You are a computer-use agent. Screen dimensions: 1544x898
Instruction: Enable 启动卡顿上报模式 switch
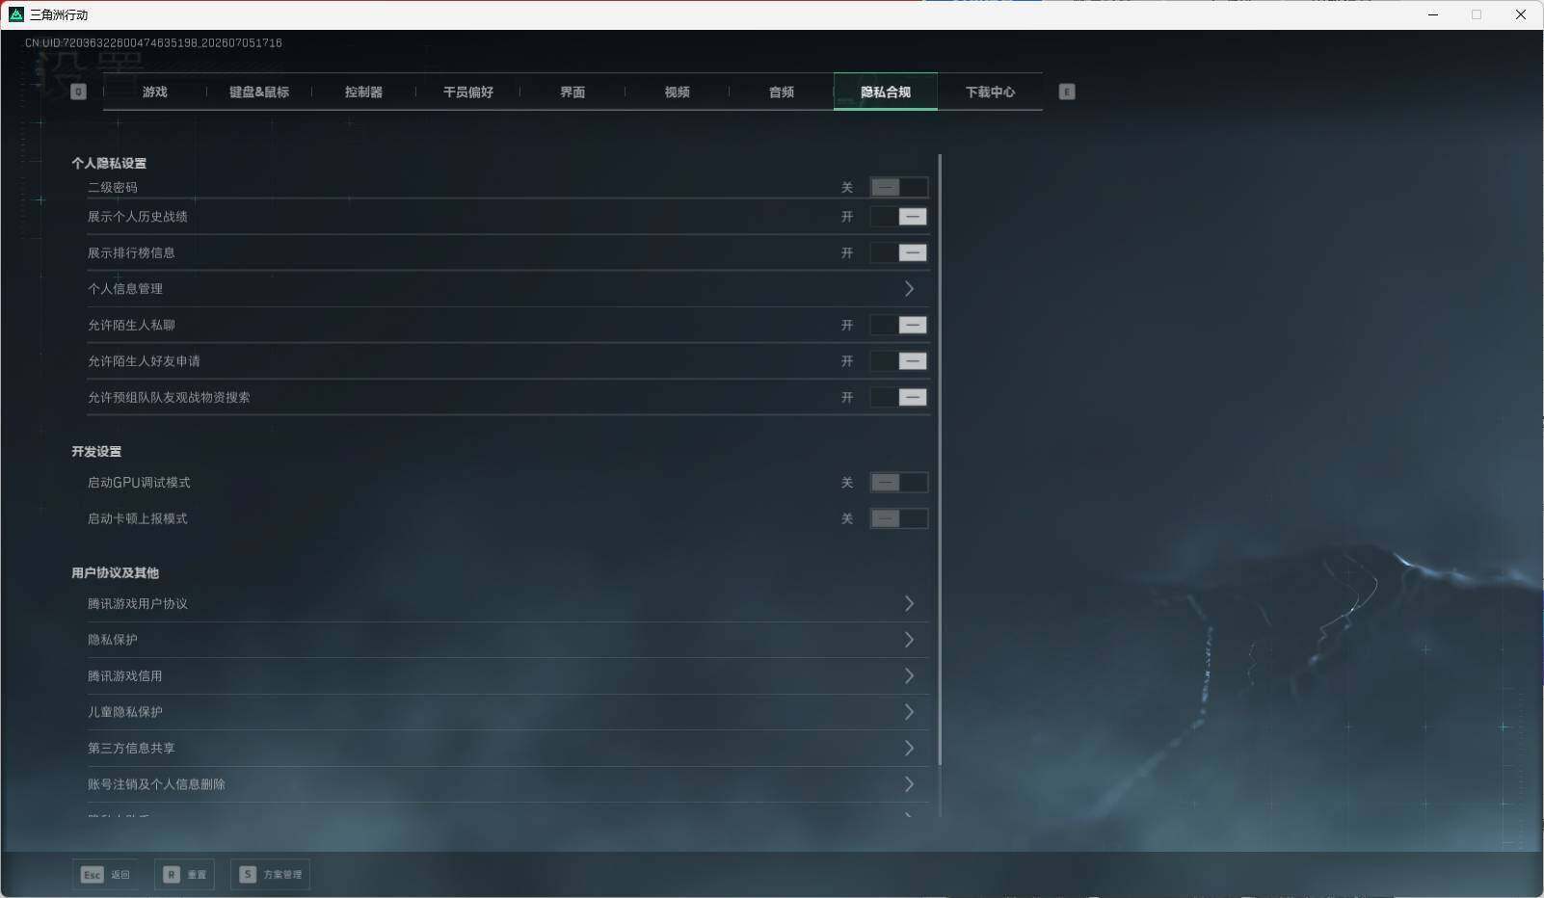pos(898,518)
